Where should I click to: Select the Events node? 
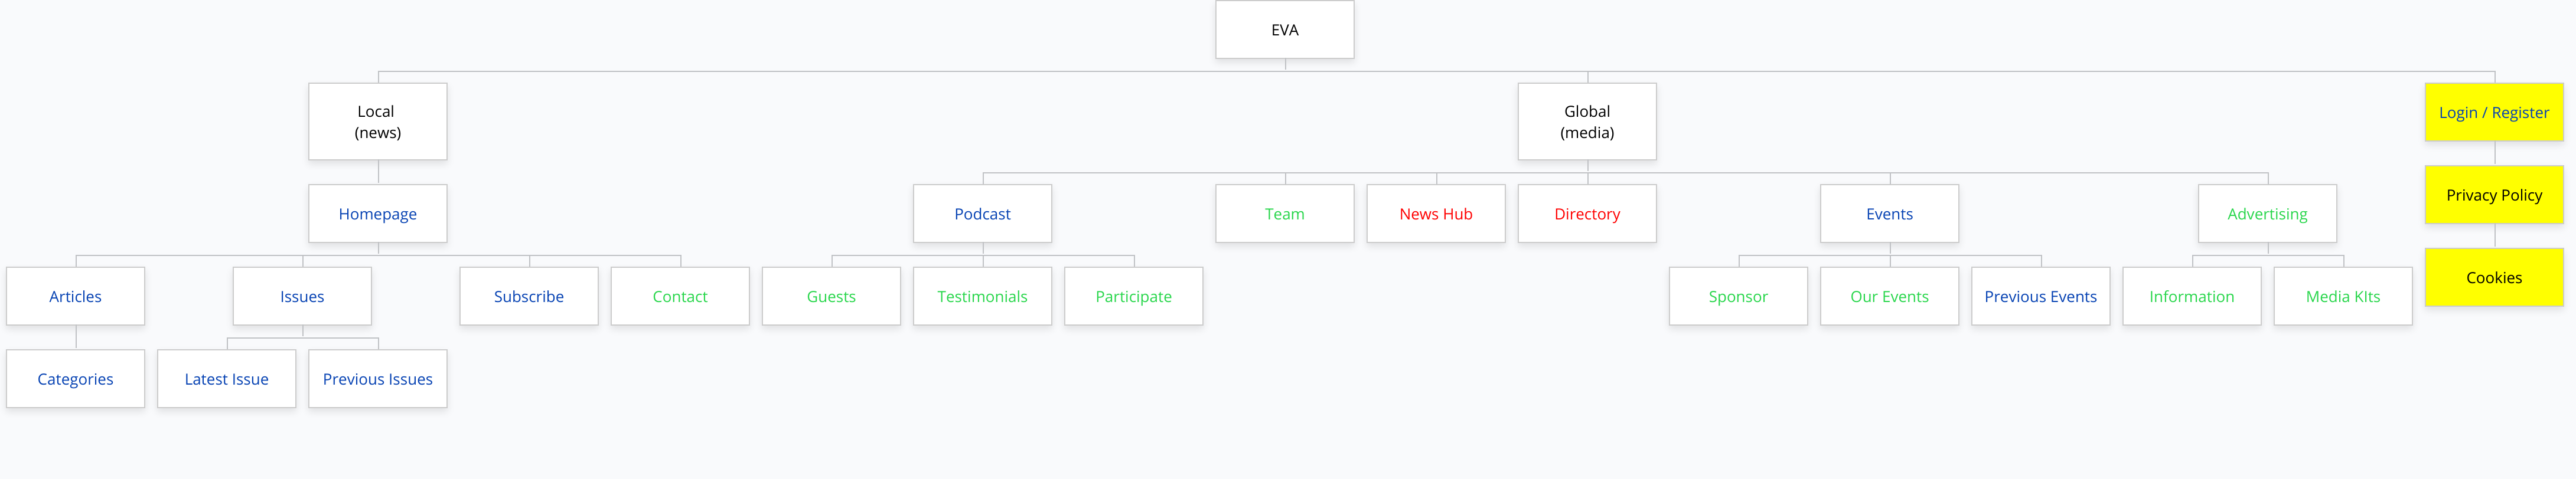click(x=1889, y=214)
